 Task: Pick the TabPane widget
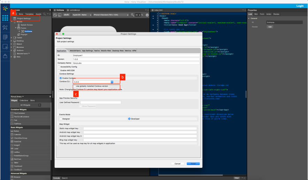coord(17,124)
